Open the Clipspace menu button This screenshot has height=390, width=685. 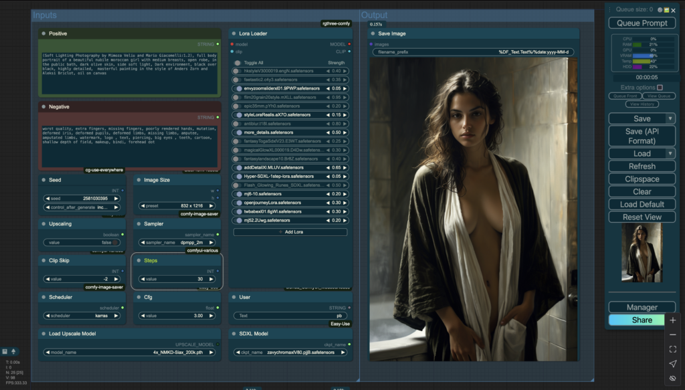pyautogui.click(x=642, y=179)
